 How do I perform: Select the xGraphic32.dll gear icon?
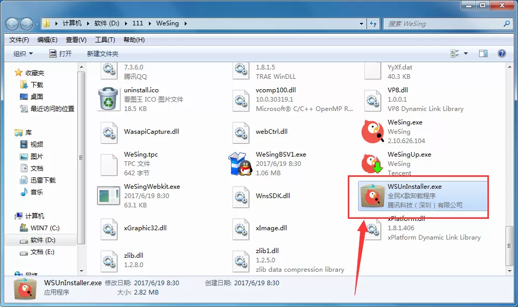point(109,229)
